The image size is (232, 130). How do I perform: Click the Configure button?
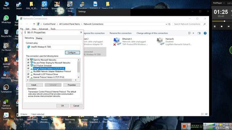coord(72,53)
